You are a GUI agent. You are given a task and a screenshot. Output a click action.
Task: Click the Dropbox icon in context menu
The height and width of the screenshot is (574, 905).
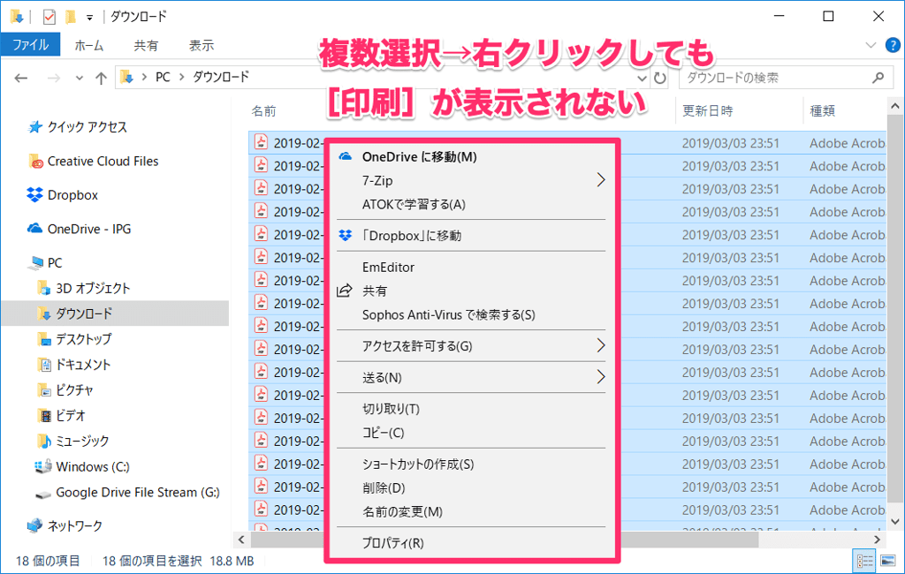tap(346, 235)
